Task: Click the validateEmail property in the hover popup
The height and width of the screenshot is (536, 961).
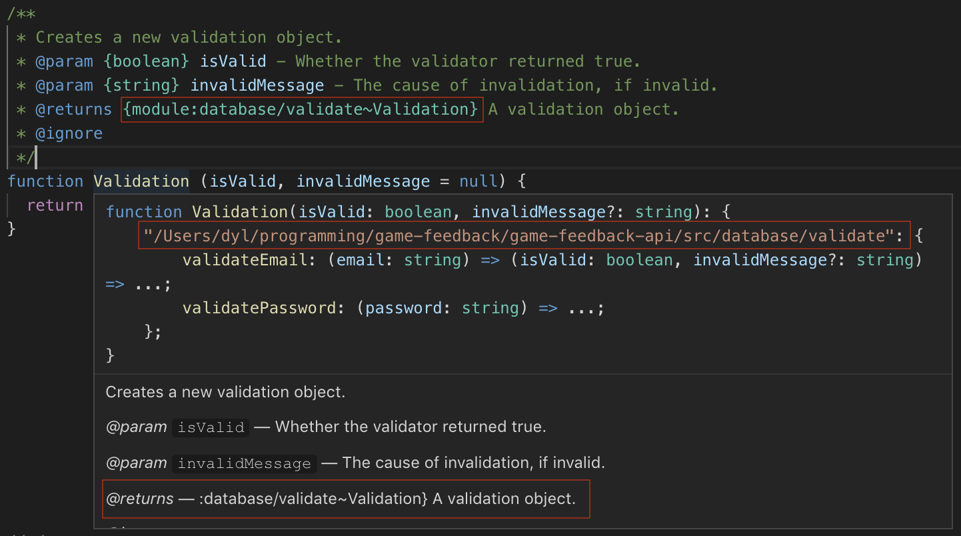Action: click(229, 259)
